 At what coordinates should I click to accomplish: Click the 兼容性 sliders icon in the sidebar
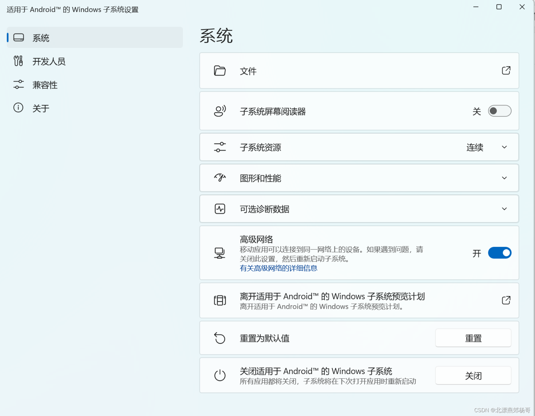pyautogui.click(x=18, y=85)
